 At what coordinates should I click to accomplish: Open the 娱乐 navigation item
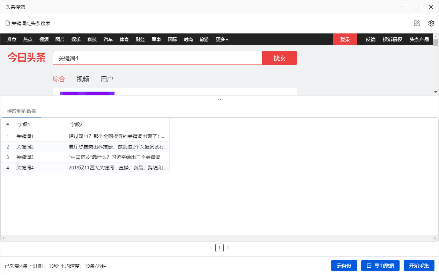coord(76,39)
